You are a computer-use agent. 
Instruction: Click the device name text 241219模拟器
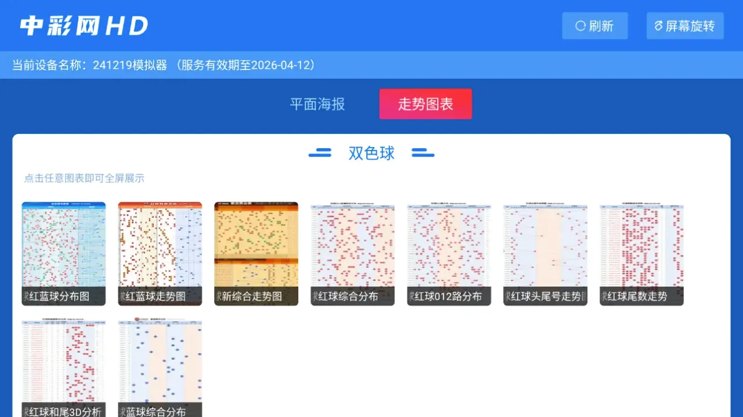[130, 65]
